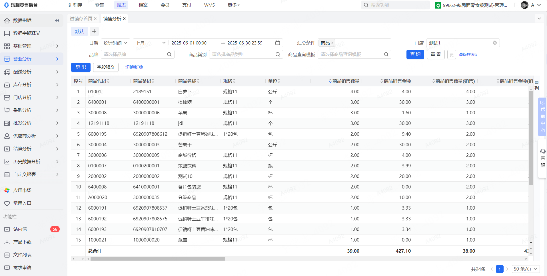Open the filter settings icon beside 重置
The image size is (547, 276).
pyautogui.click(x=452, y=54)
